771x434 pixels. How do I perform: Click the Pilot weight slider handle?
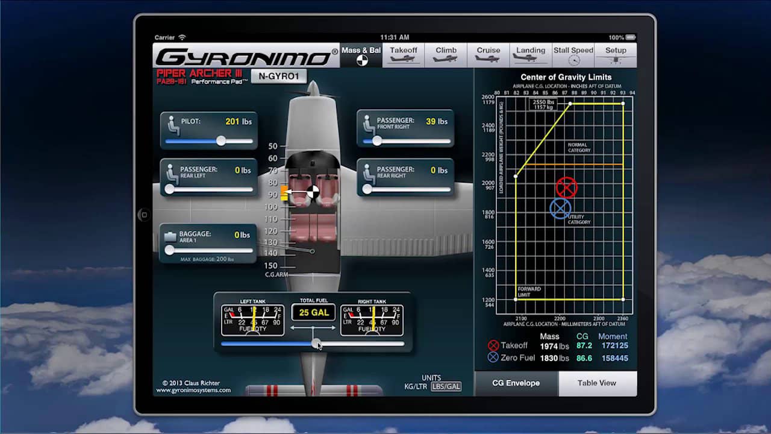pos(221,140)
